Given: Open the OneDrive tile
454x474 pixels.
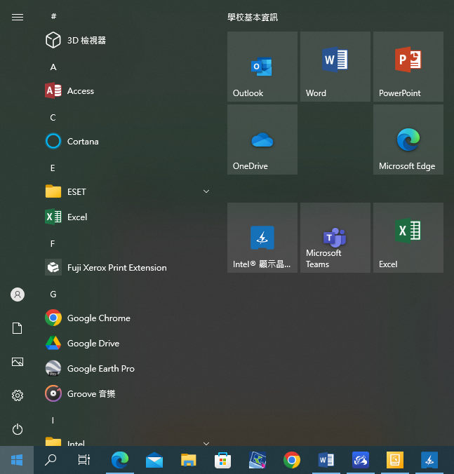Looking at the screenshot, I should pyautogui.click(x=262, y=140).
